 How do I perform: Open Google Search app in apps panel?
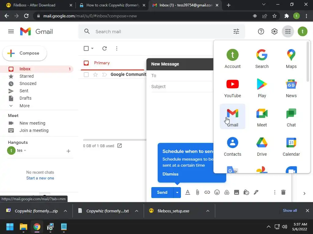262,58
